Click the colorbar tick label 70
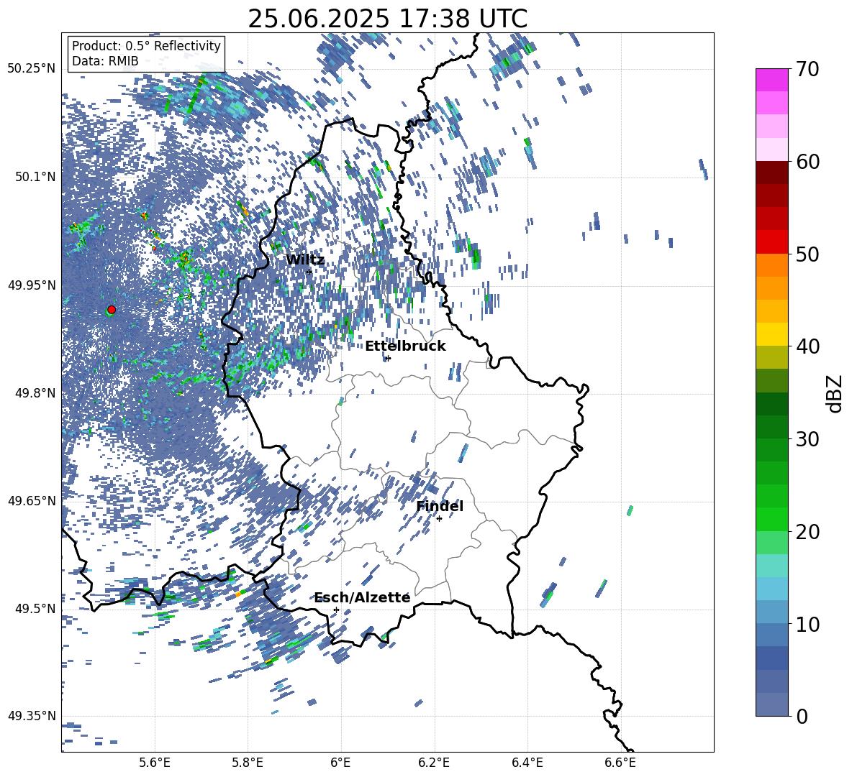The width and height of the screenshot is (852, 777). [x=807, y=69]
